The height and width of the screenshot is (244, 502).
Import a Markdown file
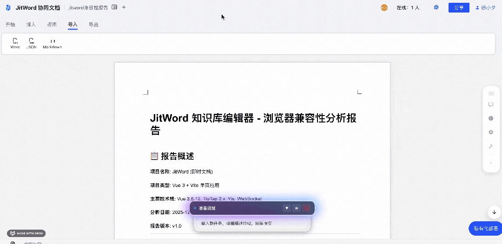(x=52, y=43)
